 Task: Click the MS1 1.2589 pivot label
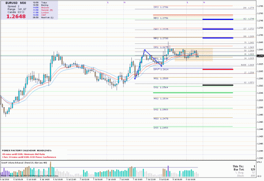pyautogui.click(x=161, y=78)
